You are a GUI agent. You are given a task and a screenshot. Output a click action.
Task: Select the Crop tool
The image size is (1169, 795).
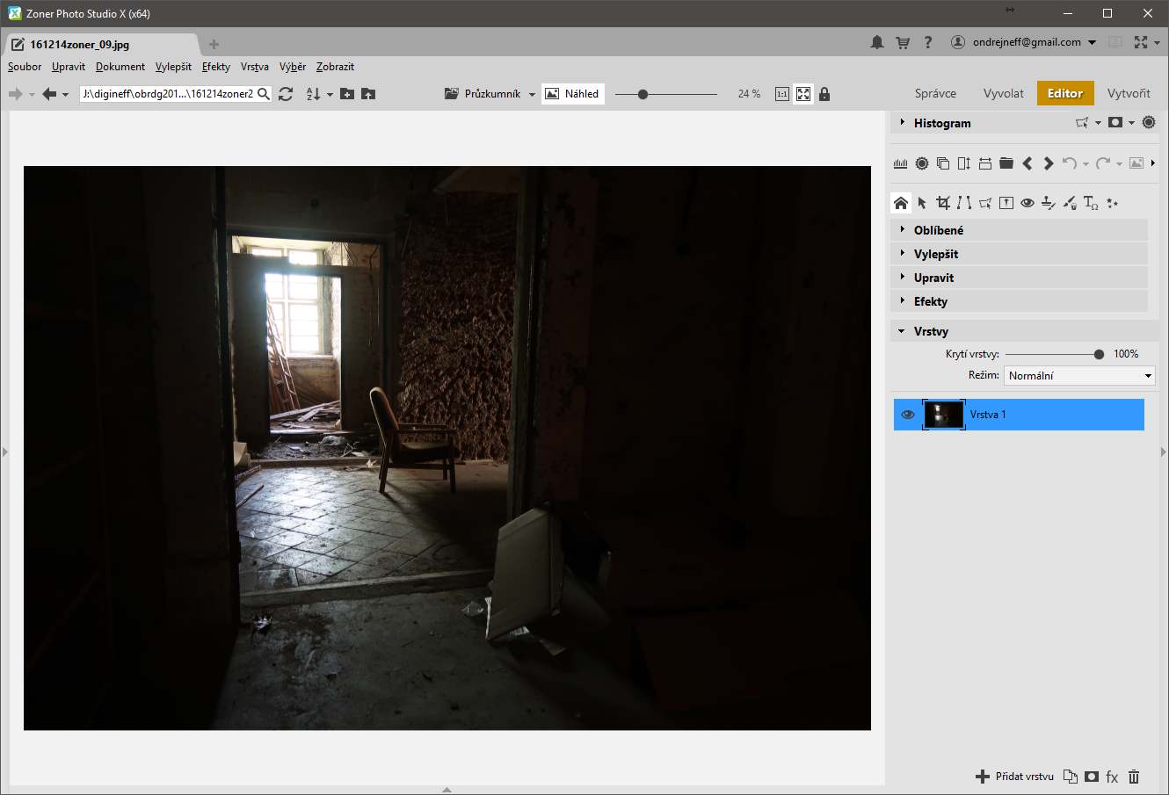click(x=943, y=203)
